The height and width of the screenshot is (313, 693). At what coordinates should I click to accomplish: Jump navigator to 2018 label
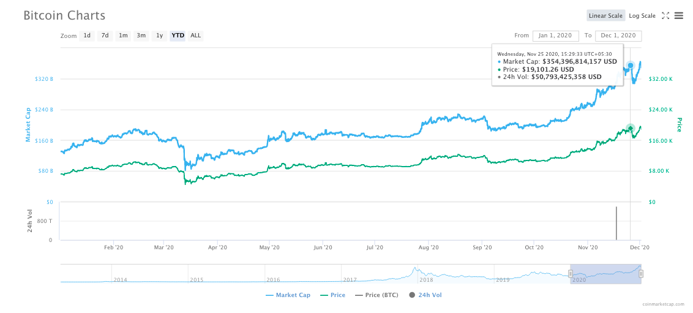tap(426, 280)
